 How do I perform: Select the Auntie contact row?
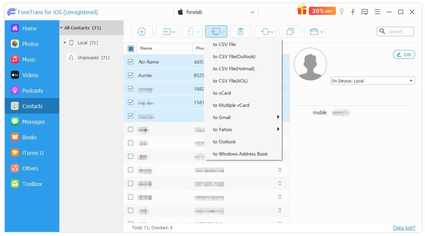coord(164,75)
